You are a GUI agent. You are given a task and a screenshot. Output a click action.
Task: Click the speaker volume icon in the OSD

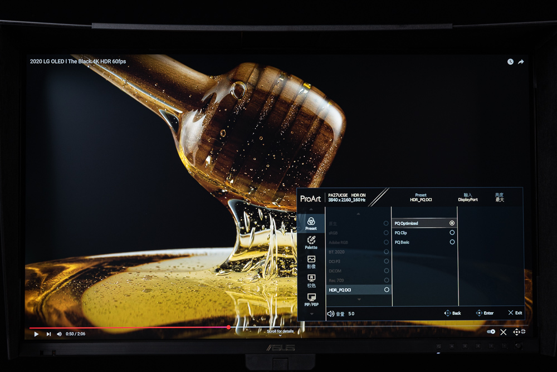click(x=330, y=314)
